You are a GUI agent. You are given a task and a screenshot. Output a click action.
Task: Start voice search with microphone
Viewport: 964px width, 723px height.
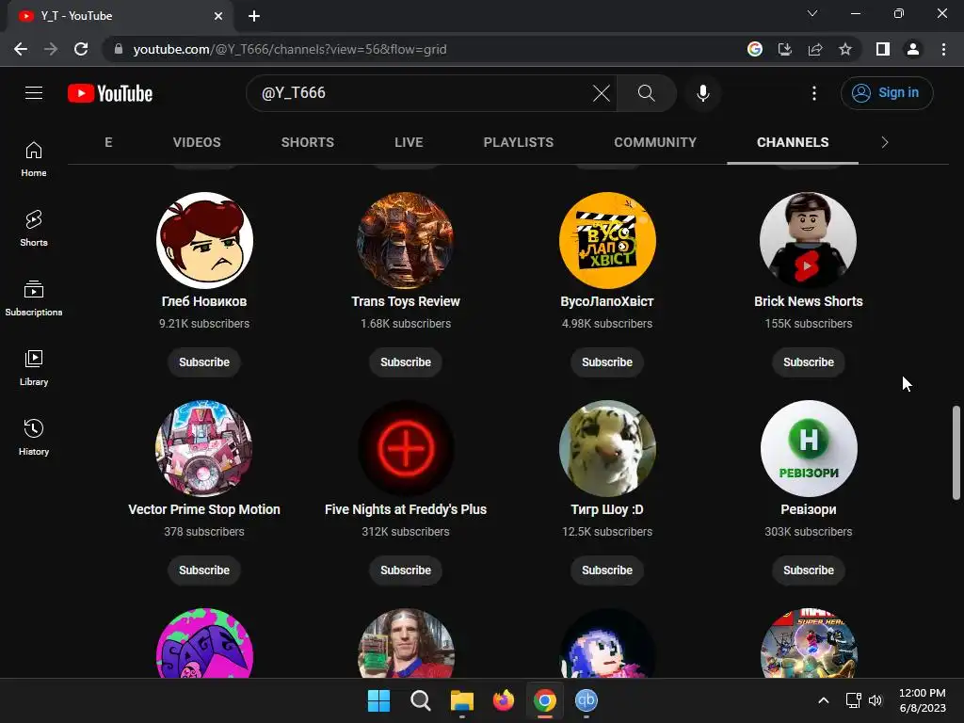(x=702, y=93)
